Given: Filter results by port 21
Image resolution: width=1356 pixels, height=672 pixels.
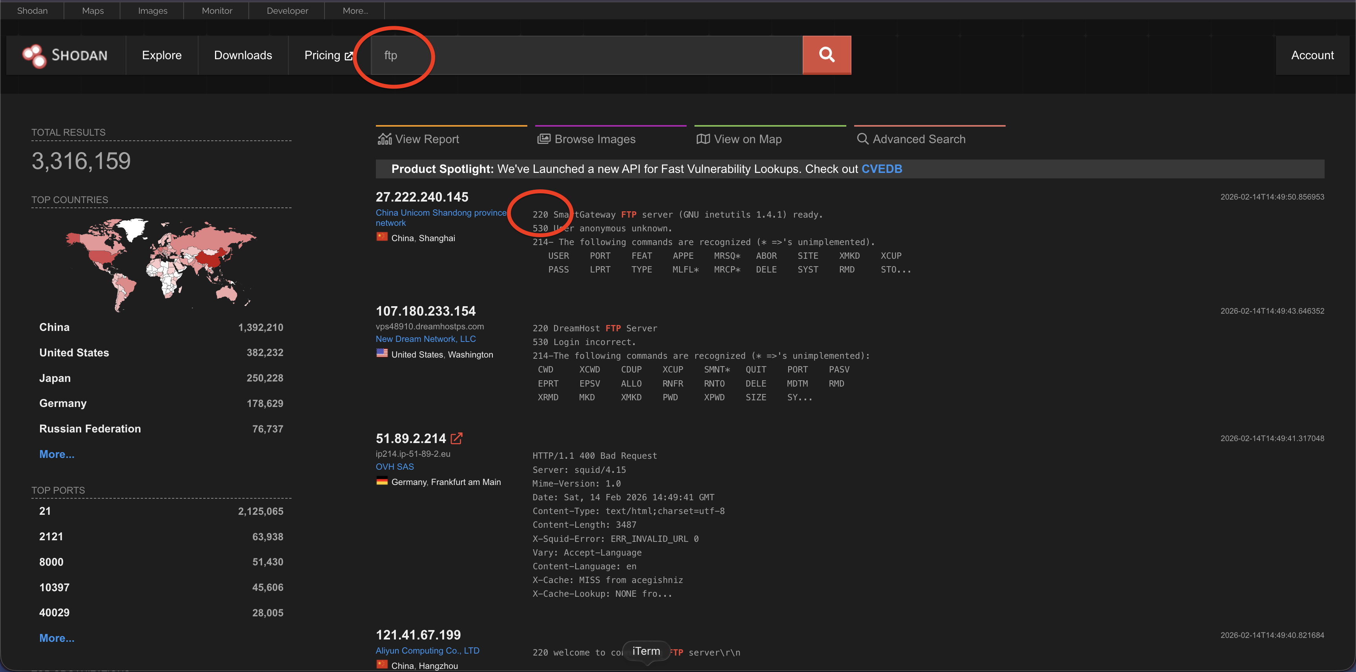Looking at the screenshot, I should pos(45,511).
